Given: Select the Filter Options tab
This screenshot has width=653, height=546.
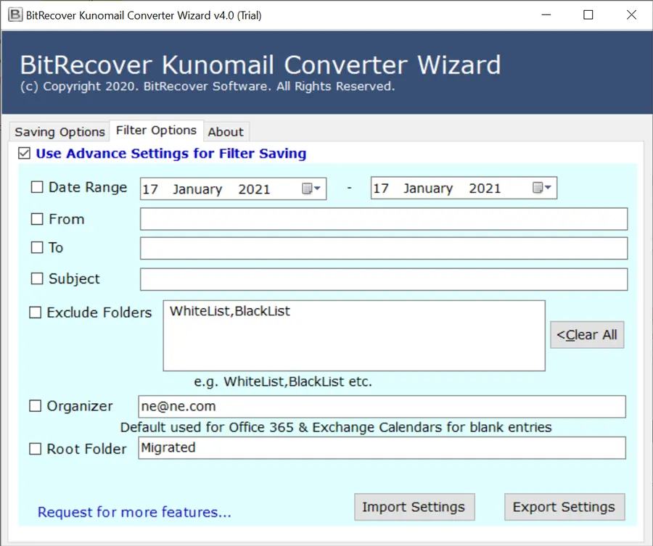Looking at the screenshot, I should click(x=156, y=131).
